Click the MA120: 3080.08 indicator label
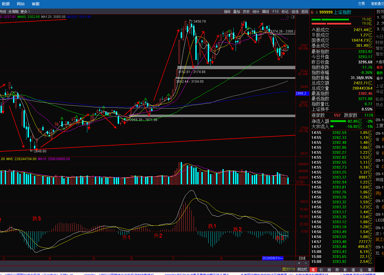 [53, 17]
